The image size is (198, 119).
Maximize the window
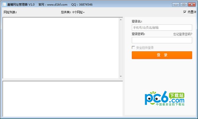tap(184, 5)
